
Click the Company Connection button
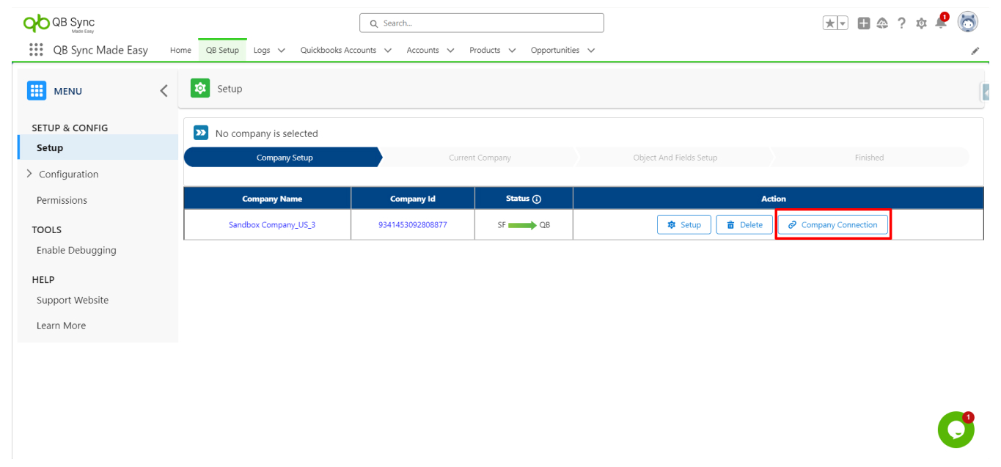(x=833, y=225)
